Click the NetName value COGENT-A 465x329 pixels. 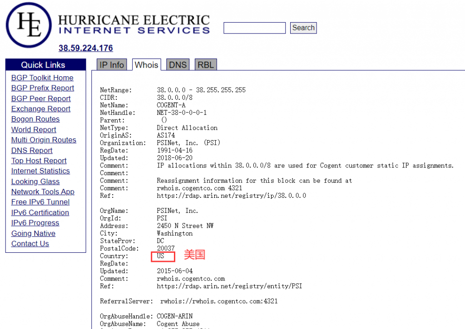pos(171,105)
